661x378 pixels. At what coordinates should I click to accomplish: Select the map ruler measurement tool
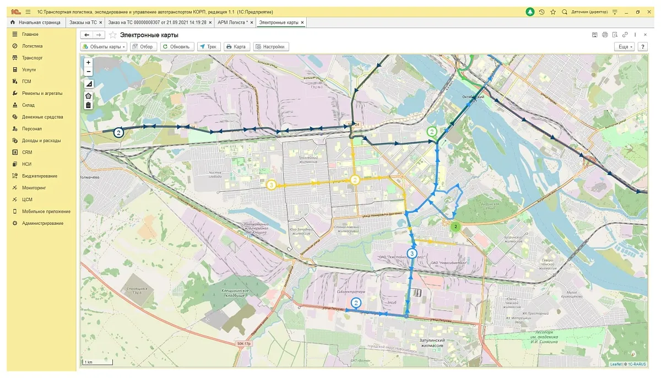click(88, 84)
